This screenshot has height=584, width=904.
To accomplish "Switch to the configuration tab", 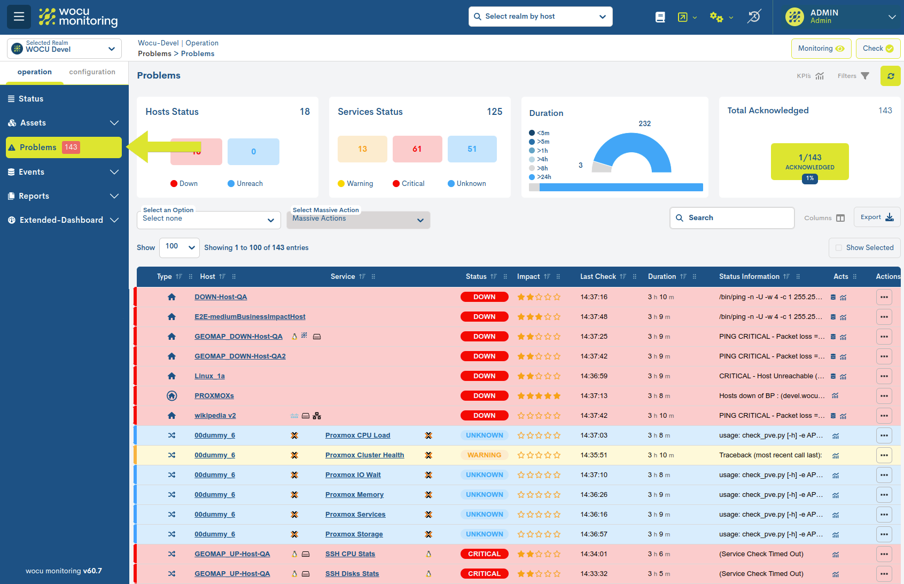I will point(92,72).
